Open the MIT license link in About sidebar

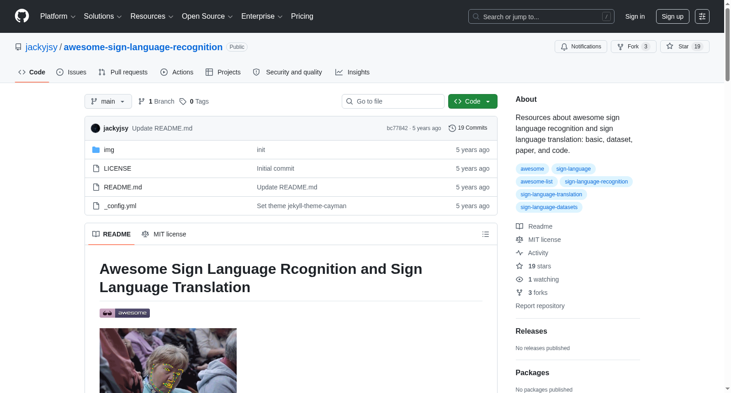point(538,240)
